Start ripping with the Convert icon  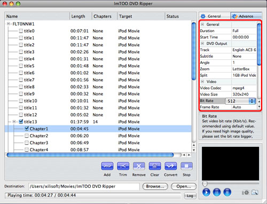pos(170,166)
